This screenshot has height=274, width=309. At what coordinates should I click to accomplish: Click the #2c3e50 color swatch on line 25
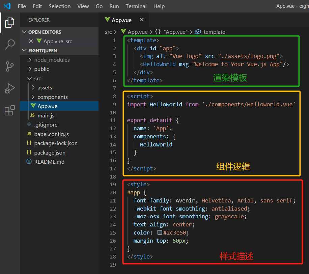pyautogui.click(x=160, y=232)
